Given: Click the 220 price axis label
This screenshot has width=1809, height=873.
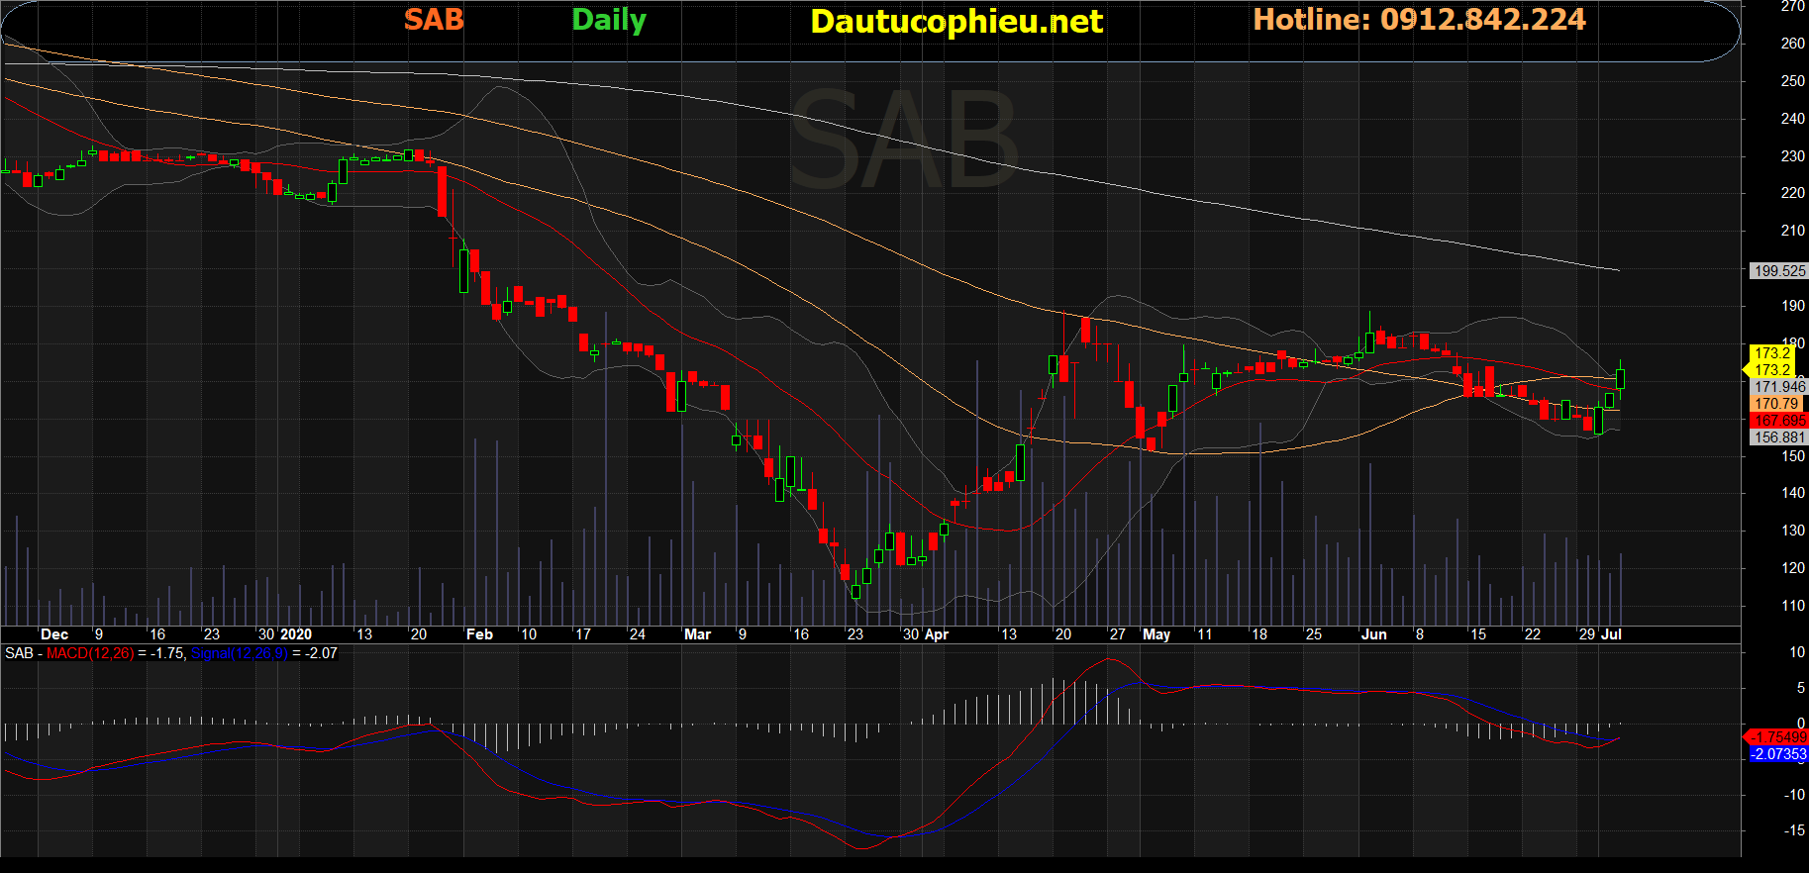Looking at the screenshot, I should (x=1793, y=193).
